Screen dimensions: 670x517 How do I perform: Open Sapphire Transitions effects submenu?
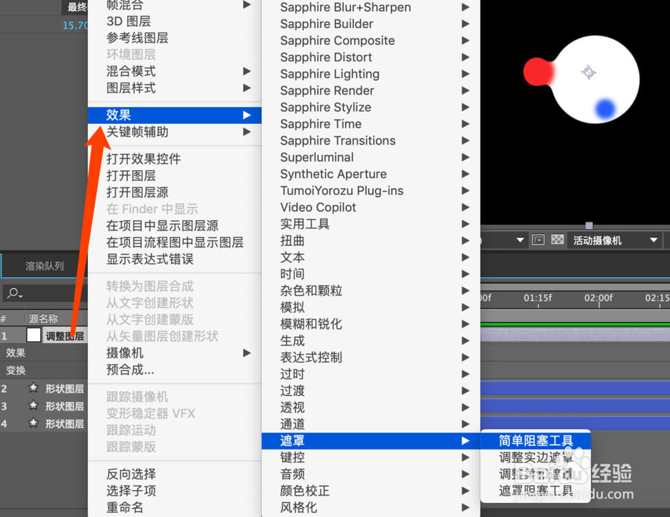point(371,140)
